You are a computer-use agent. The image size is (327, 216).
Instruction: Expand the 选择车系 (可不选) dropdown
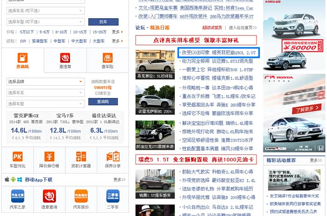(46, 11)
